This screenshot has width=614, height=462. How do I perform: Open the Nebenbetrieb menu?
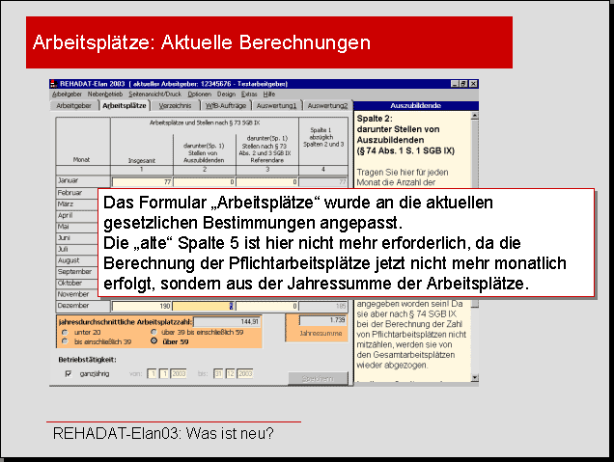[103, 95]
